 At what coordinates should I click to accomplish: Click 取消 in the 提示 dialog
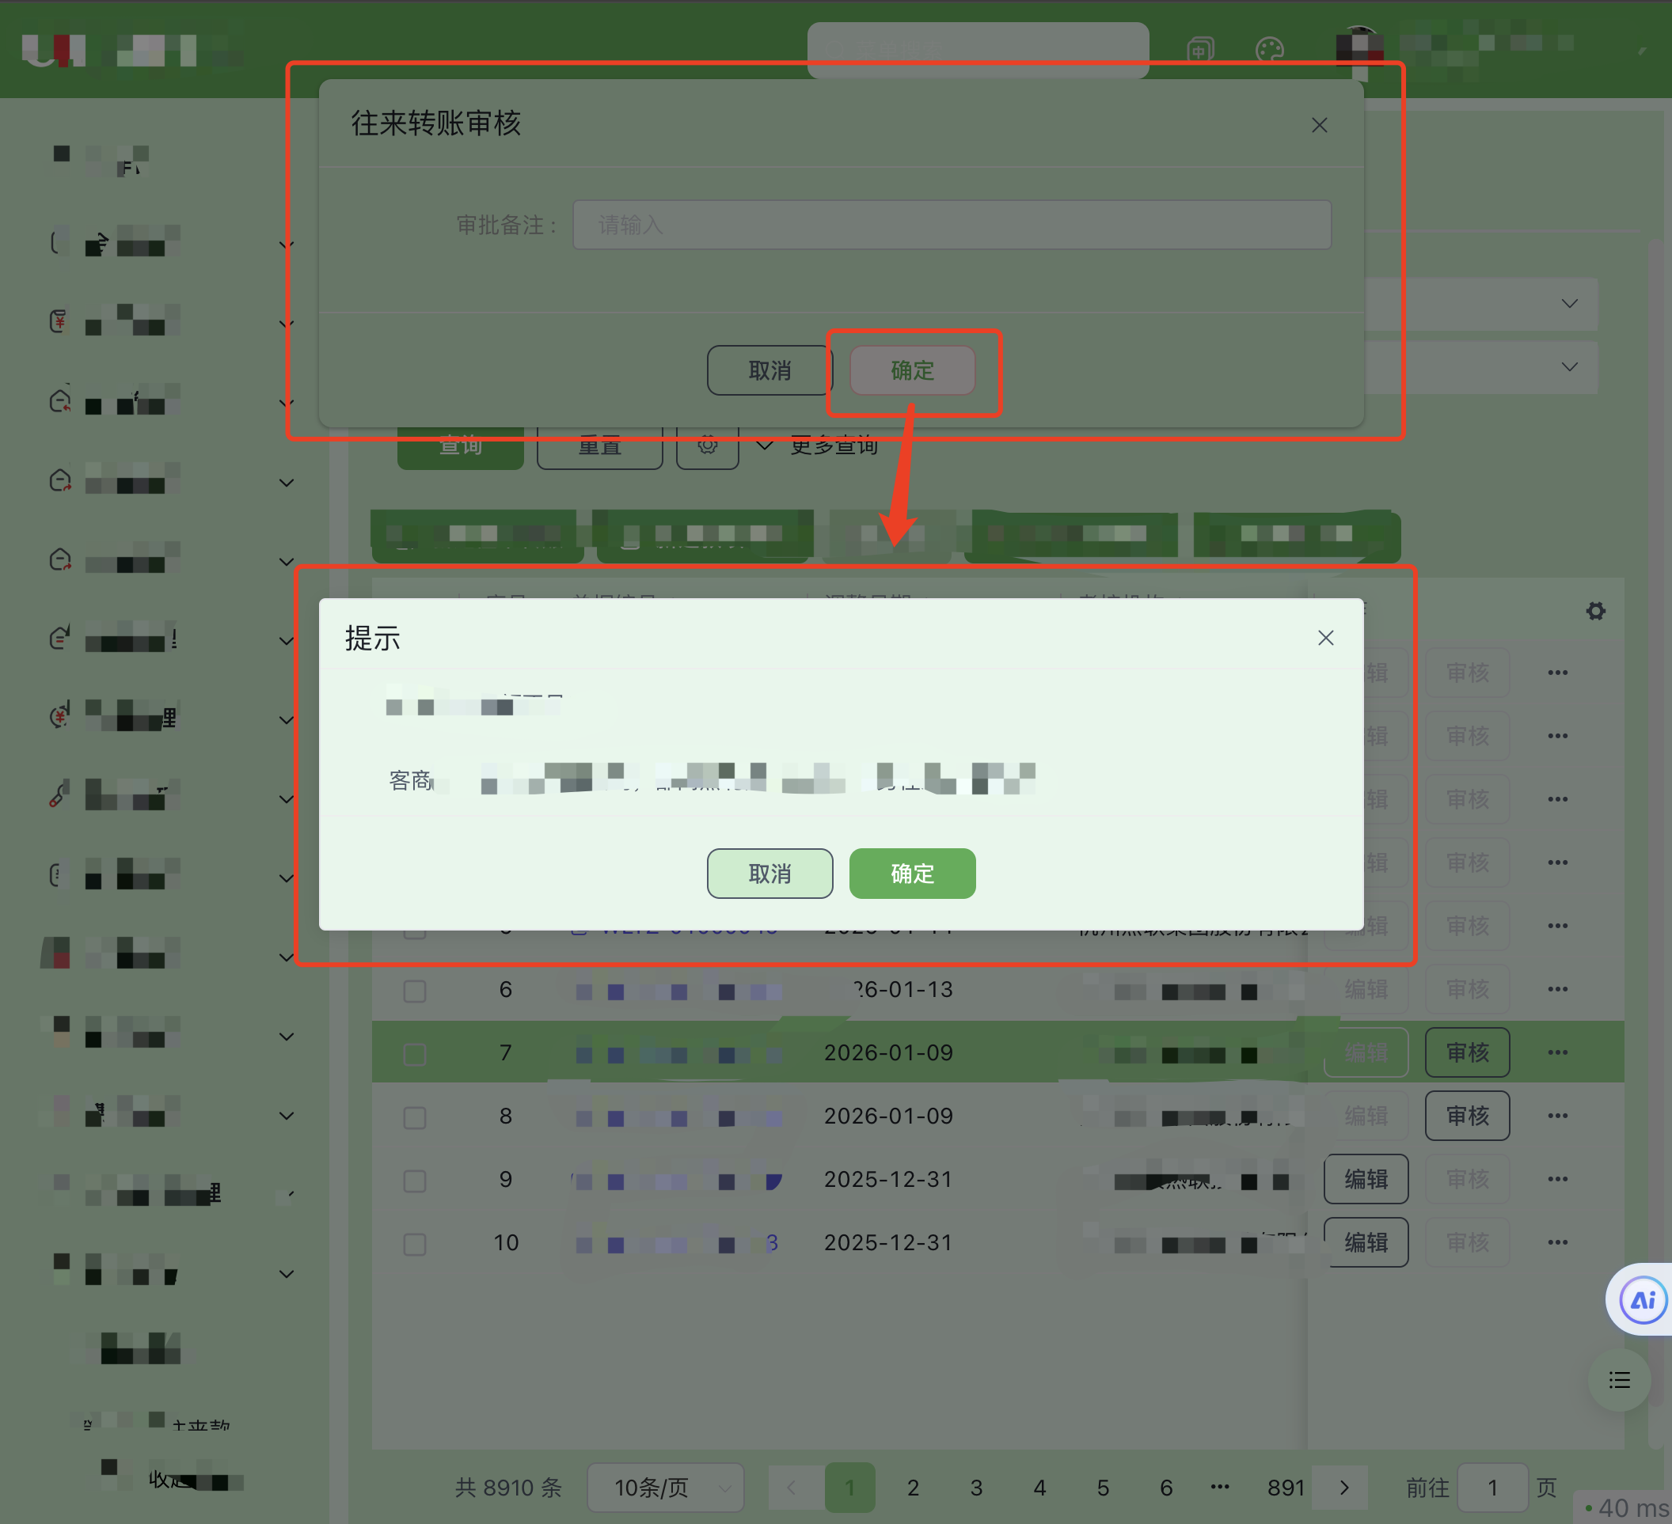point(769,873)
